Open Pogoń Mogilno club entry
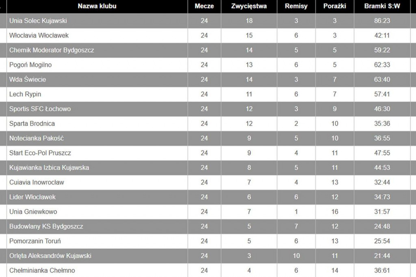The image size is (416, 277). tap(30, 65)
